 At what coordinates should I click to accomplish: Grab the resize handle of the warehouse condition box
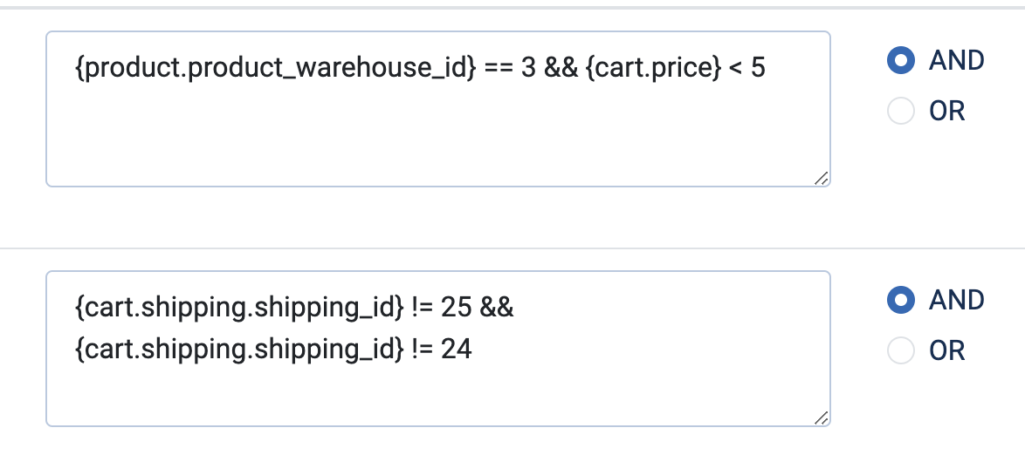[821, 178]
